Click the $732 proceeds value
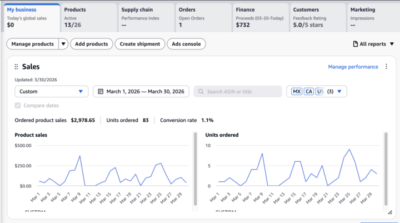The height and width of the screenshot is (223, 400). coord(243,25)
